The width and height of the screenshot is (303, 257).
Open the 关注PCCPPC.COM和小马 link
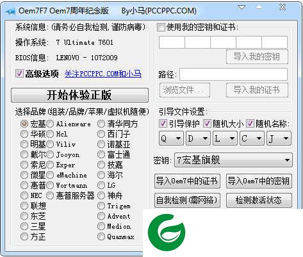(x=103, y=74)
